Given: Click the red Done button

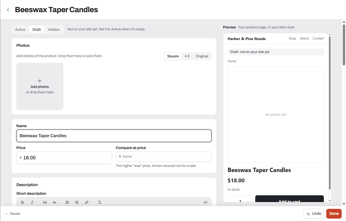Looking at the screenshot, I should point(334,214).
